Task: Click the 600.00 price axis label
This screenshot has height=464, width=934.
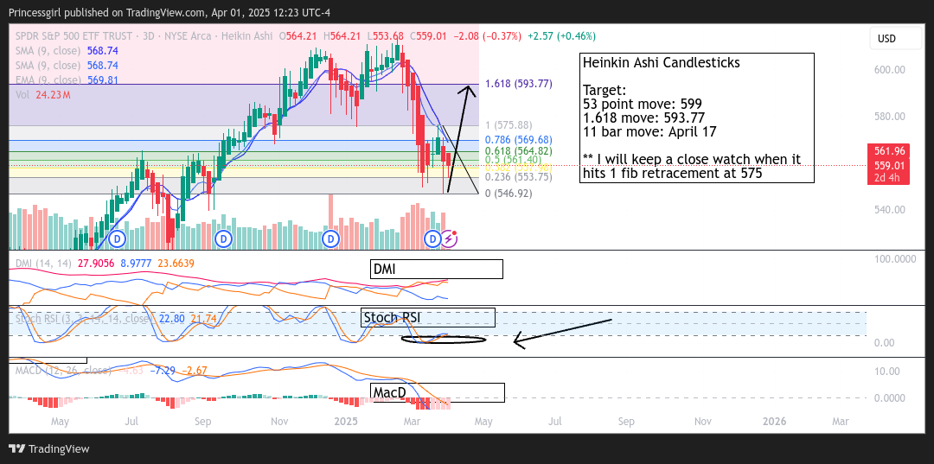Action: pos(890,70)
